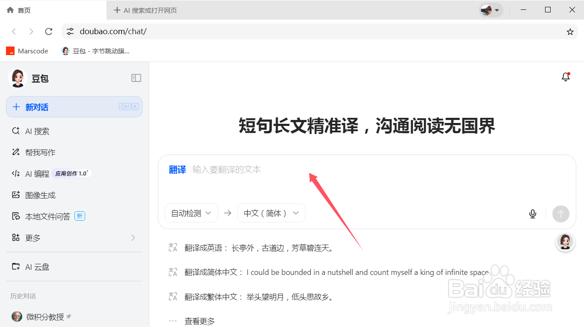Reload the page with refresh icon
This screenshot has height=327, width=584.
[48, 32]
